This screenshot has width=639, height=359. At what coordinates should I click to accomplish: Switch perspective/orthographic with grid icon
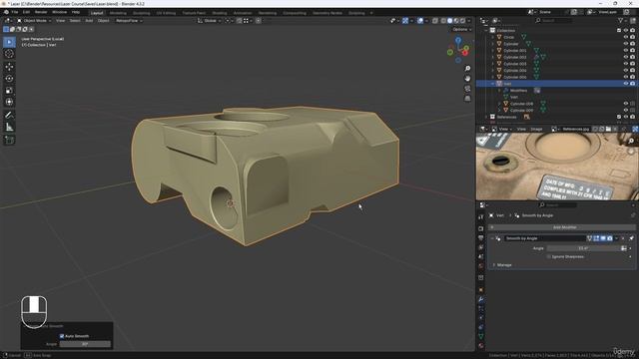(x=467, y=98)
